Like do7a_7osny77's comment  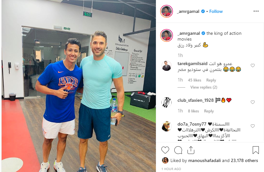(253, 126)
